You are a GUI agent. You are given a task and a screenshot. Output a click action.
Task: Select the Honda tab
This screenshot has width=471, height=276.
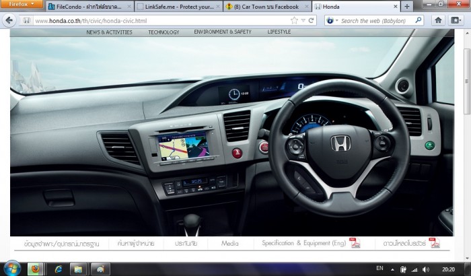357,6
